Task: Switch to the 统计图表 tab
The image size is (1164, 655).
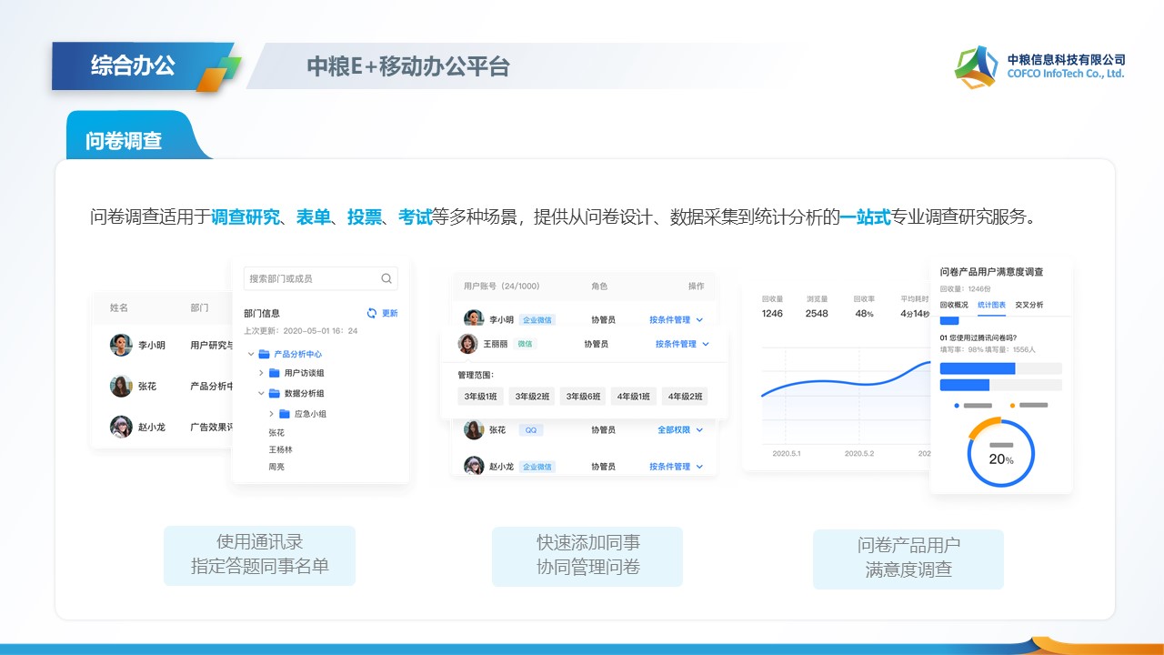Action: pyautogui.click(x=991, y=305)
